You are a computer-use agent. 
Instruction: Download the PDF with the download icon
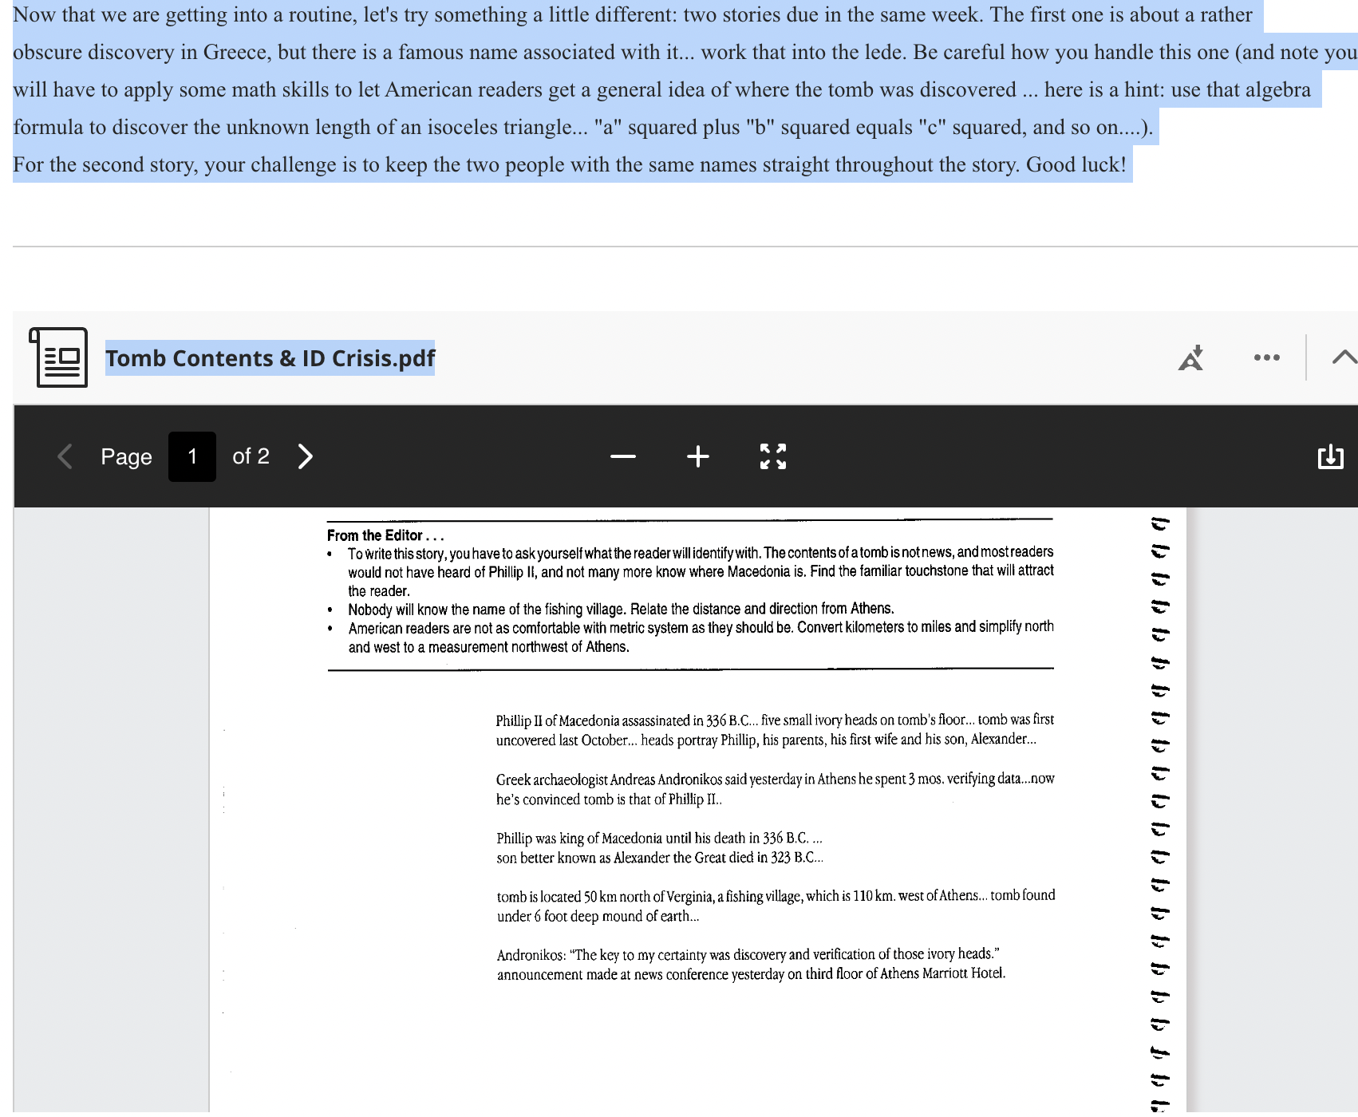1330,456
